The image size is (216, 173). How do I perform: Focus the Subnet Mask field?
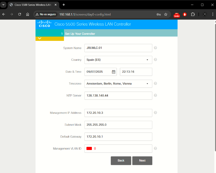tap(118, 125)
